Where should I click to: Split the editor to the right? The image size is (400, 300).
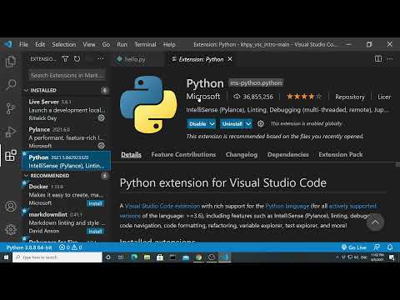point(378,59)
